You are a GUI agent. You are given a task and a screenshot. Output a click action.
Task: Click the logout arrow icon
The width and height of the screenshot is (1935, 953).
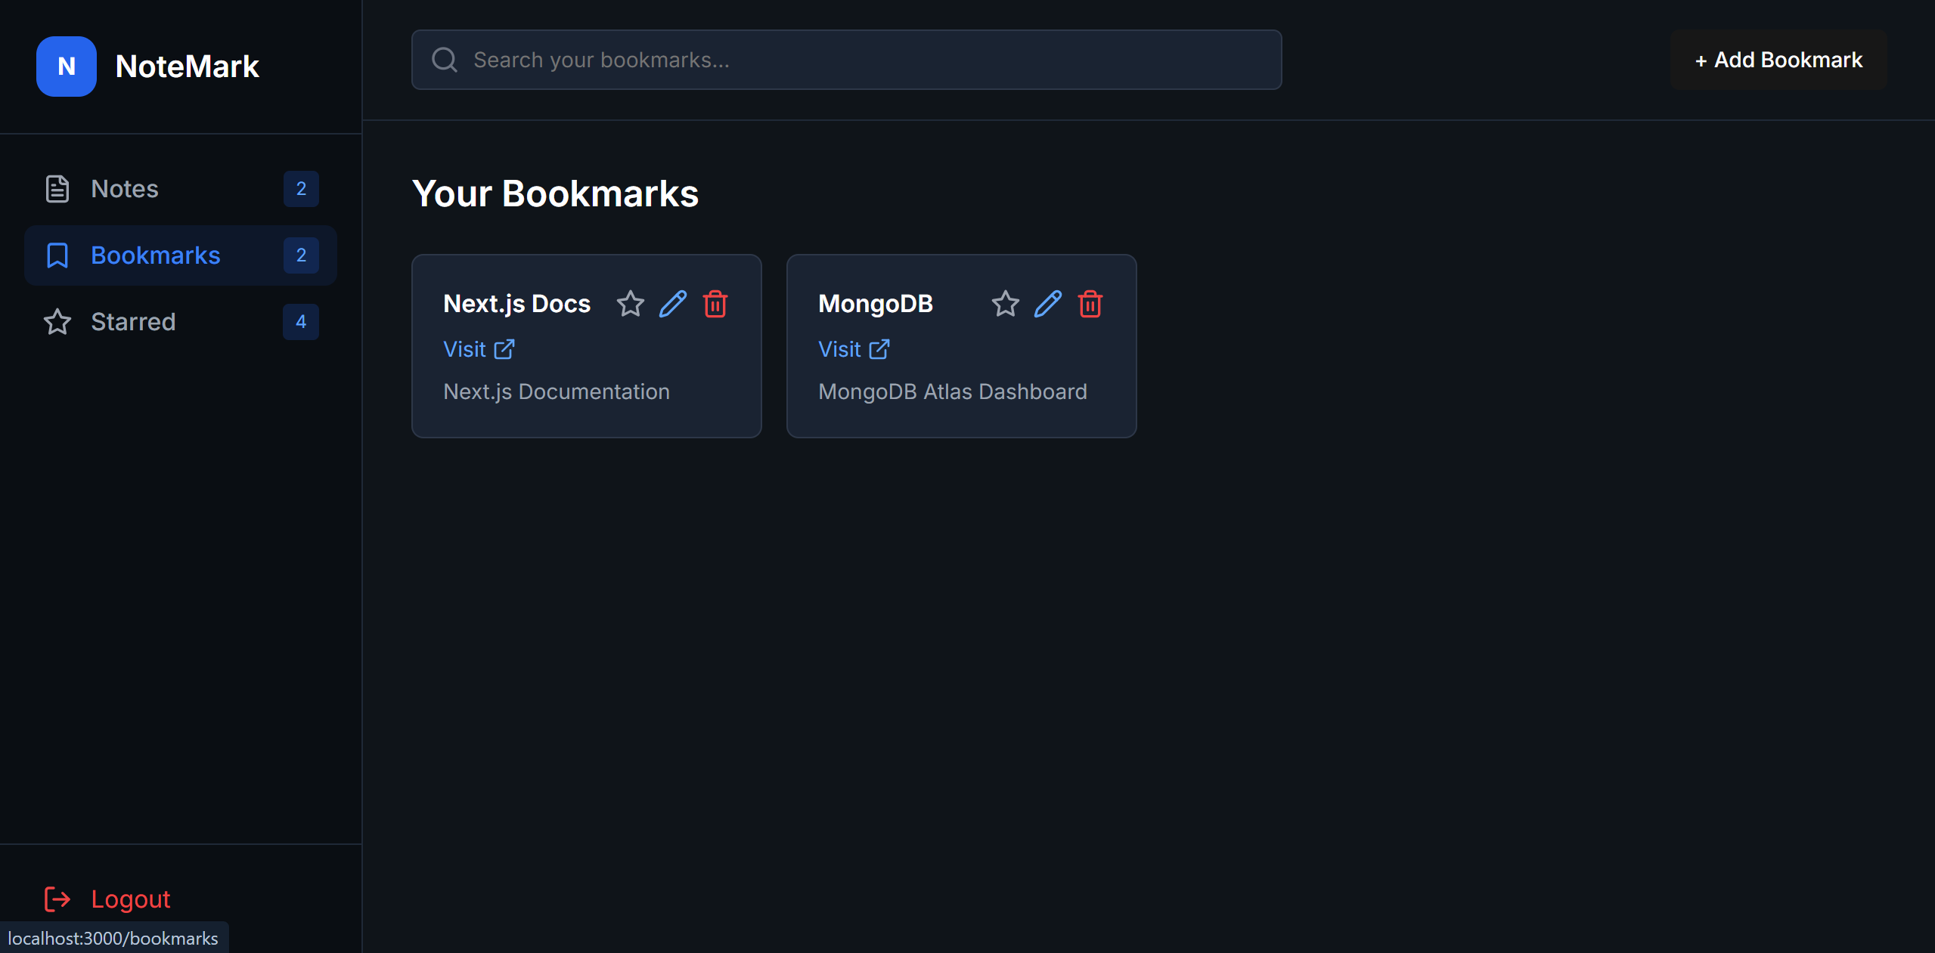[57, 899]
